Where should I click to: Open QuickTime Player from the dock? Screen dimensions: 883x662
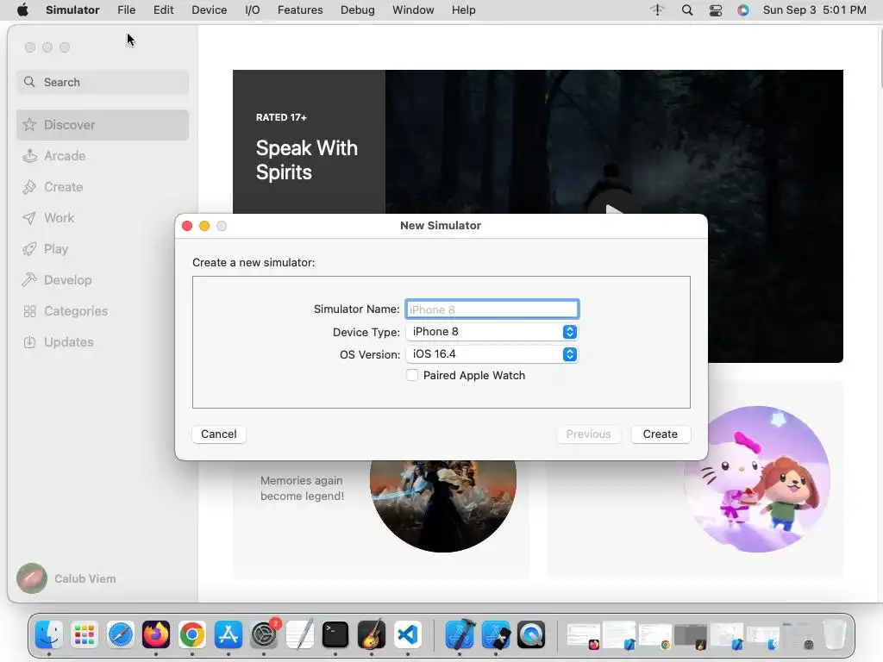tap(531, 635)
